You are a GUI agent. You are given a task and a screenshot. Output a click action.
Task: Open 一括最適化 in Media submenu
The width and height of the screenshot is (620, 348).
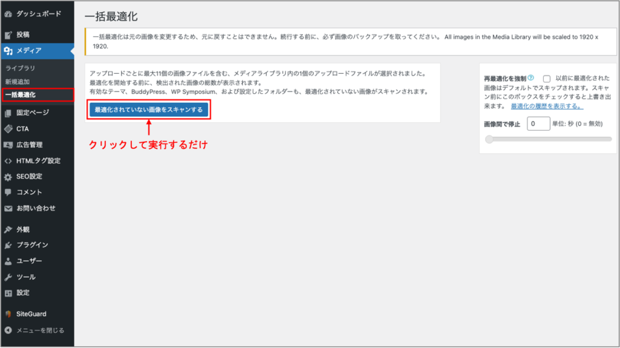(21, 94)
